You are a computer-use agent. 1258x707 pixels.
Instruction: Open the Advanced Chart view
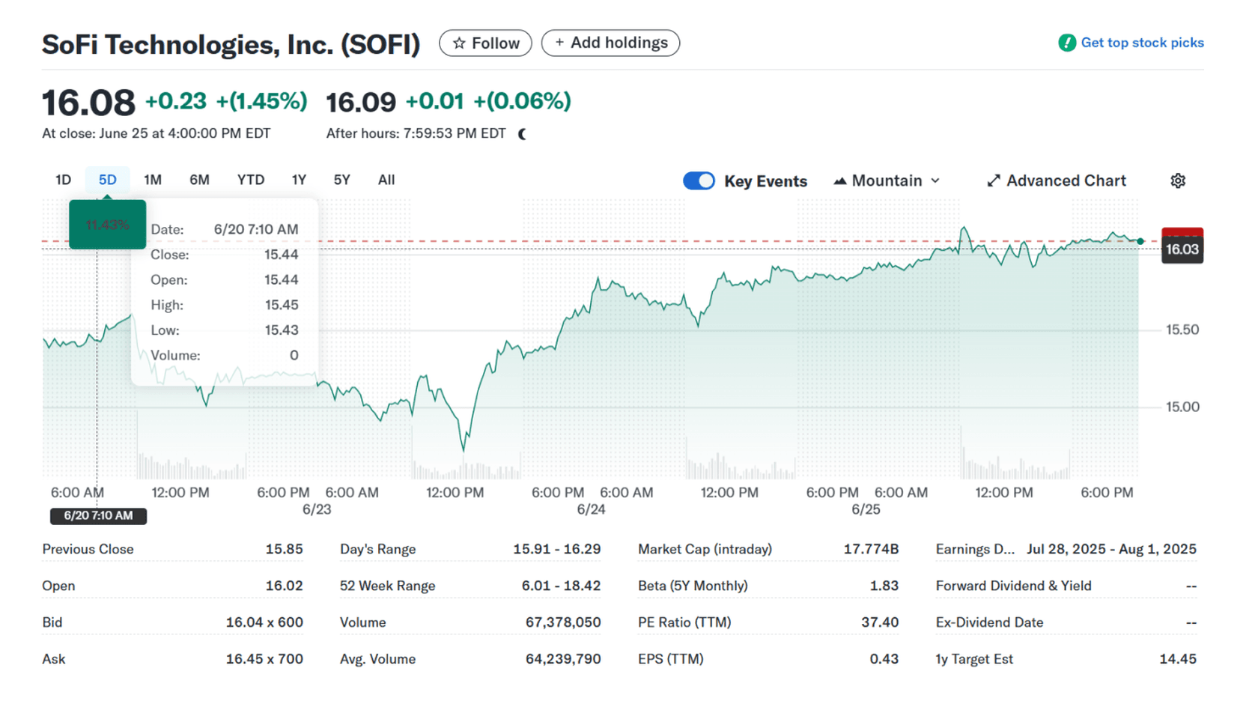(x=1057, y=180)
